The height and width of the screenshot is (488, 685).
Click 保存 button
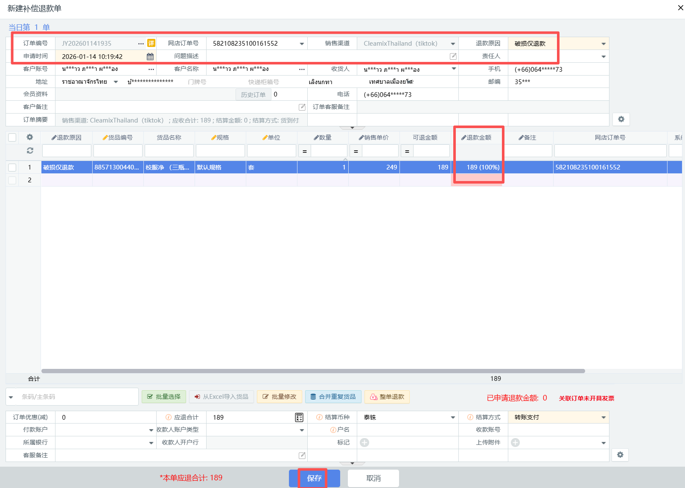click(315, 478)
